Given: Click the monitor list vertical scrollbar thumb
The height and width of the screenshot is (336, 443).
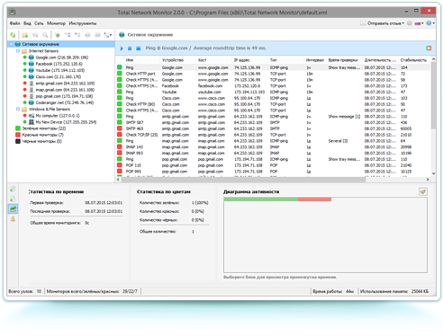Looking at the screenshot, I should tap(433, 96).
